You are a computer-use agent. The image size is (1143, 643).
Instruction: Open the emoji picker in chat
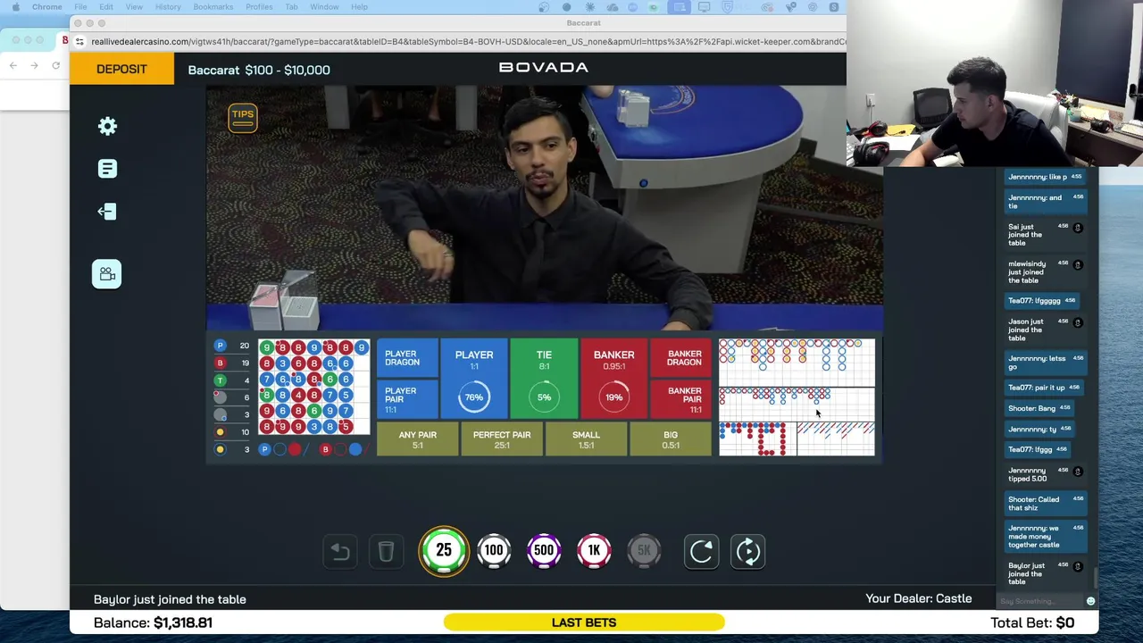[x=1090, y=601]
